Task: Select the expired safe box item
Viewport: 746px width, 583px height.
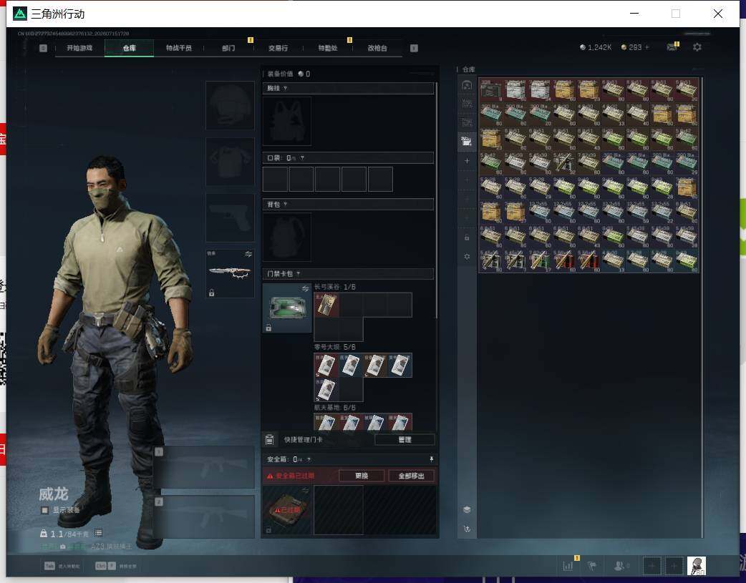Action: [x=287, y=510]
